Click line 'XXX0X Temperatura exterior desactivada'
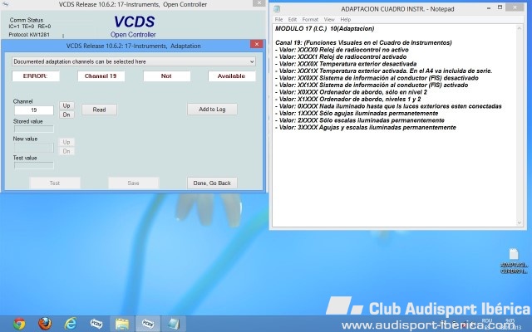Viewport: 532px width, 332px height. (x=346, y=64)
